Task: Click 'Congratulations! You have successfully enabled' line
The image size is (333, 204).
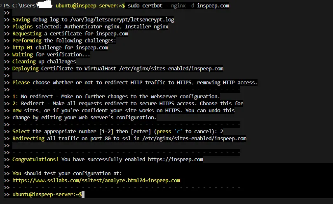Action: point(108,160)
